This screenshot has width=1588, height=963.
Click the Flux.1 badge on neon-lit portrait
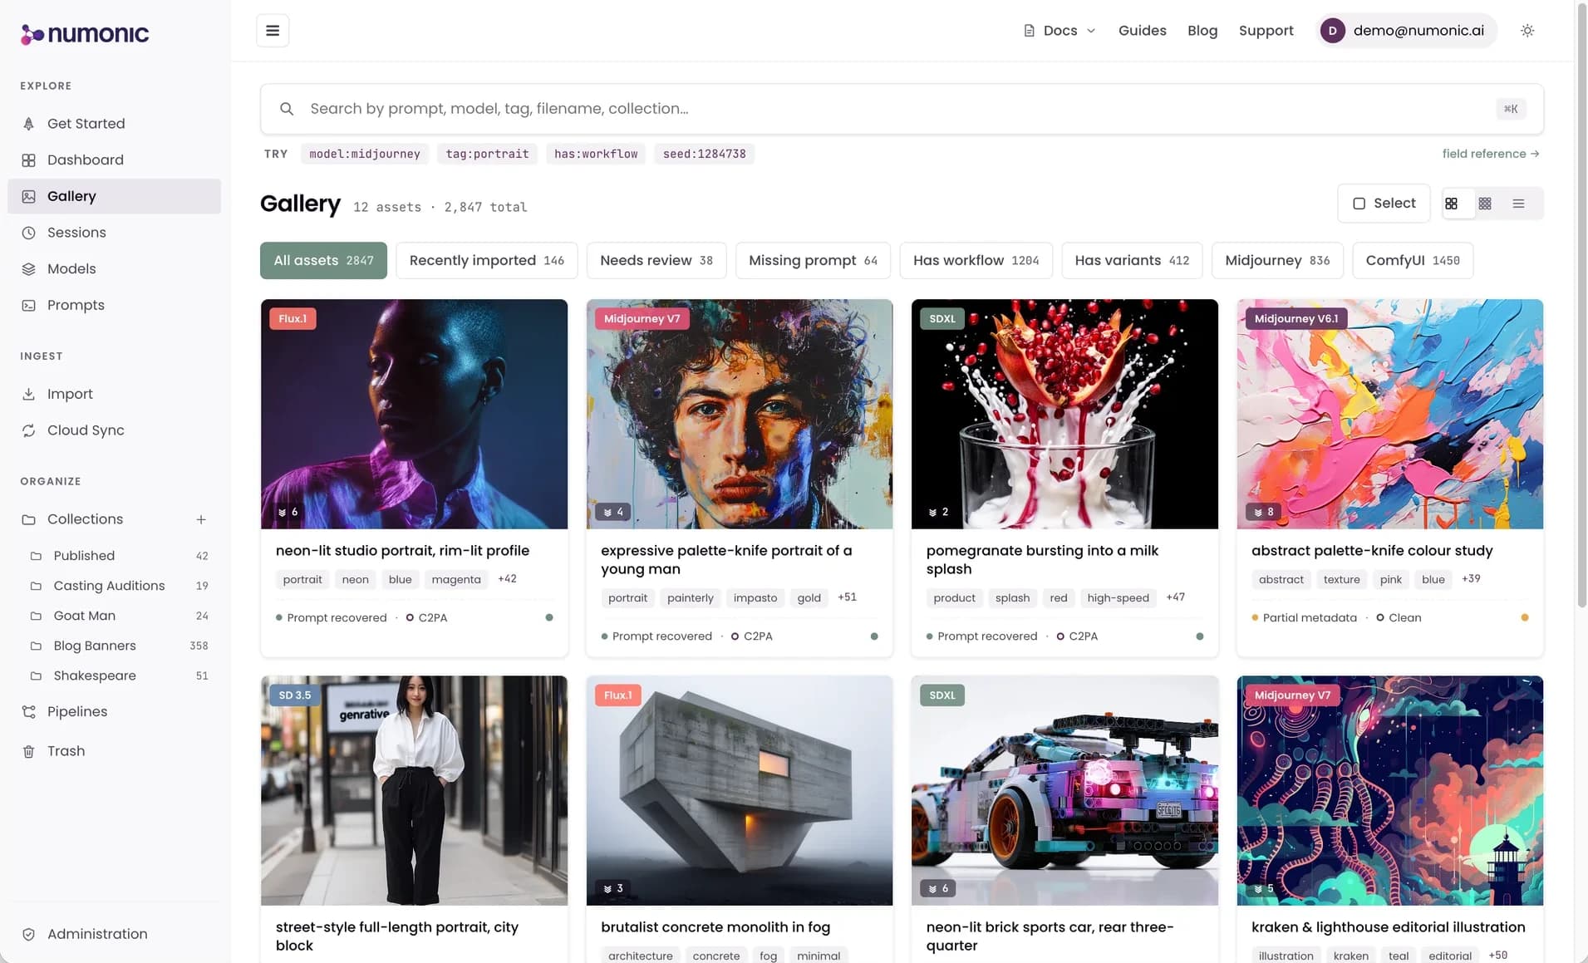293,319
